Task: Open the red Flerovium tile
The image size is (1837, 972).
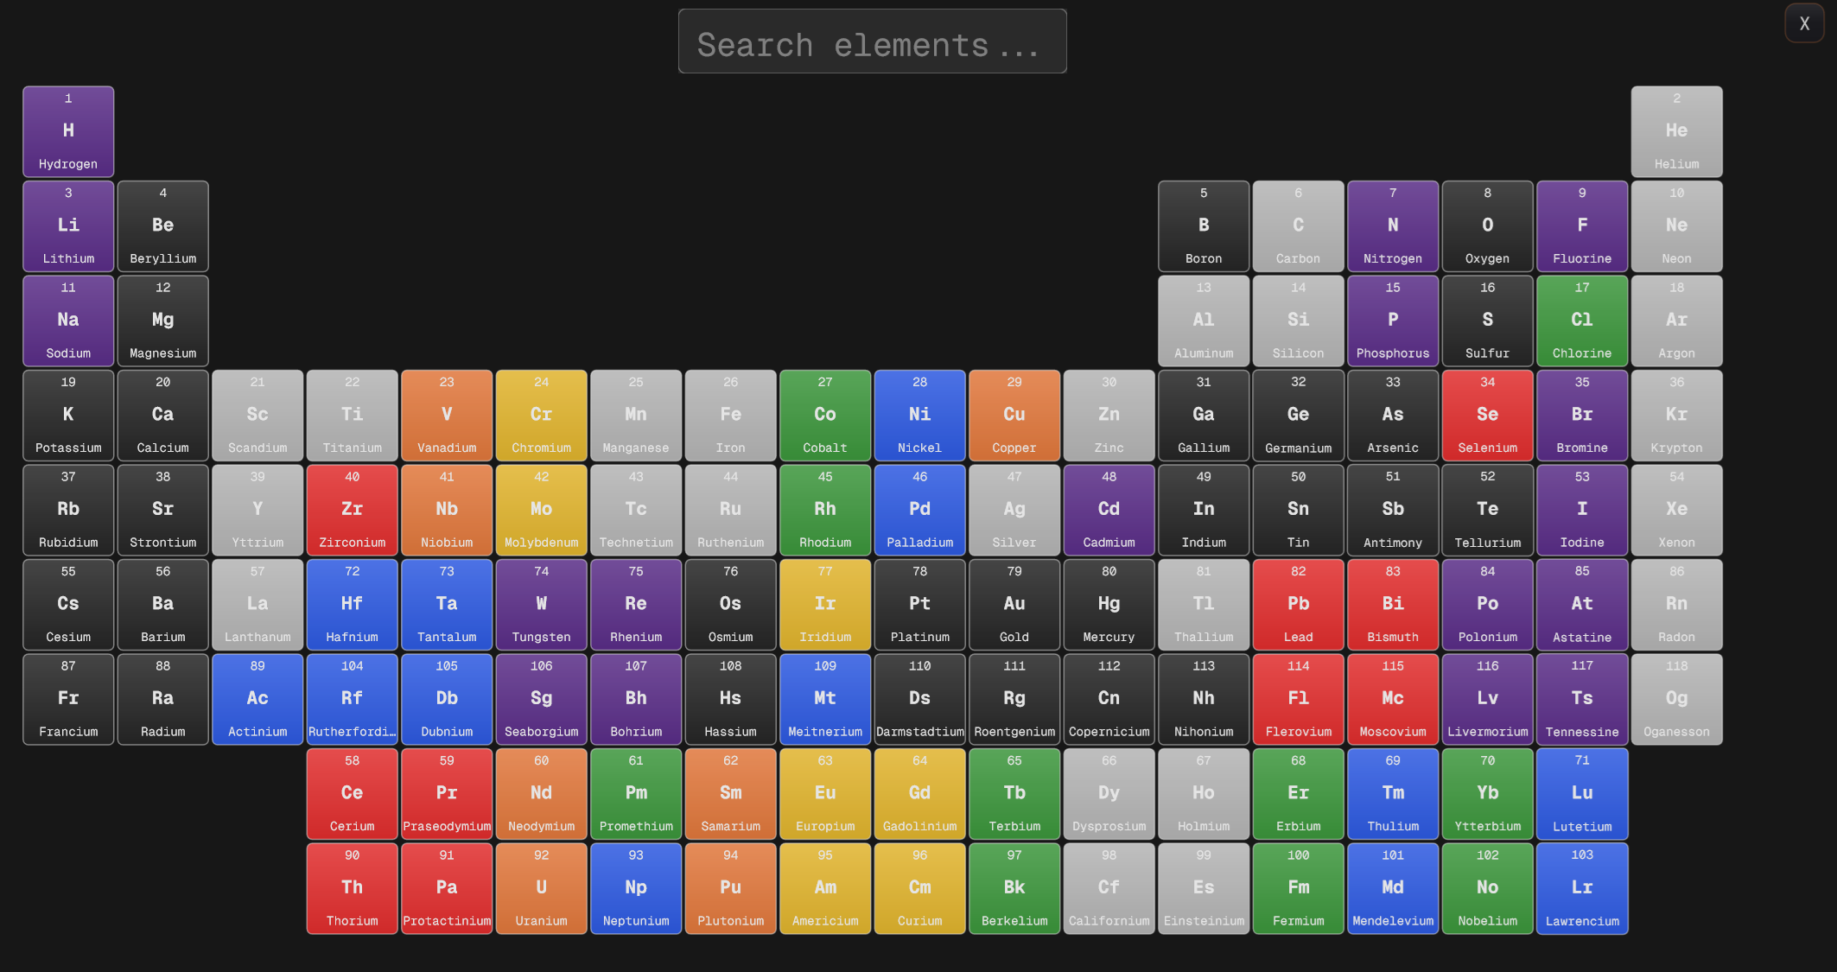Action: 1298,699
